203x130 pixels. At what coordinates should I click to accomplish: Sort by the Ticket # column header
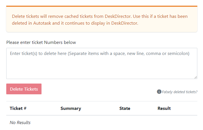[18, 108]
